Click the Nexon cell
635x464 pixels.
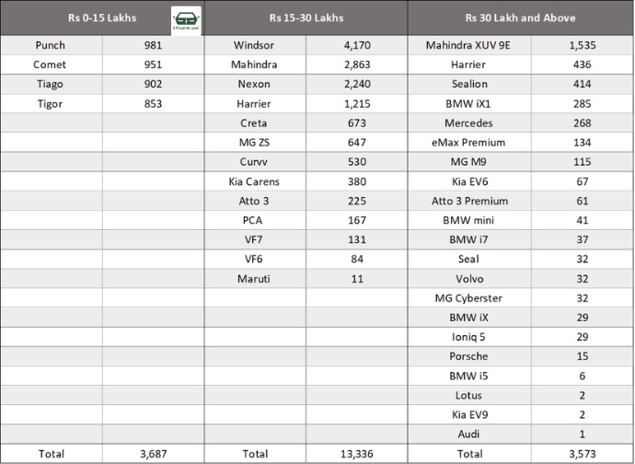(x=254, y=85)
